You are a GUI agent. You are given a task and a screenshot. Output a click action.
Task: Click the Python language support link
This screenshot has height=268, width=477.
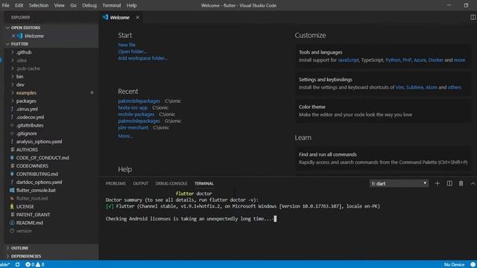point(393,60)
